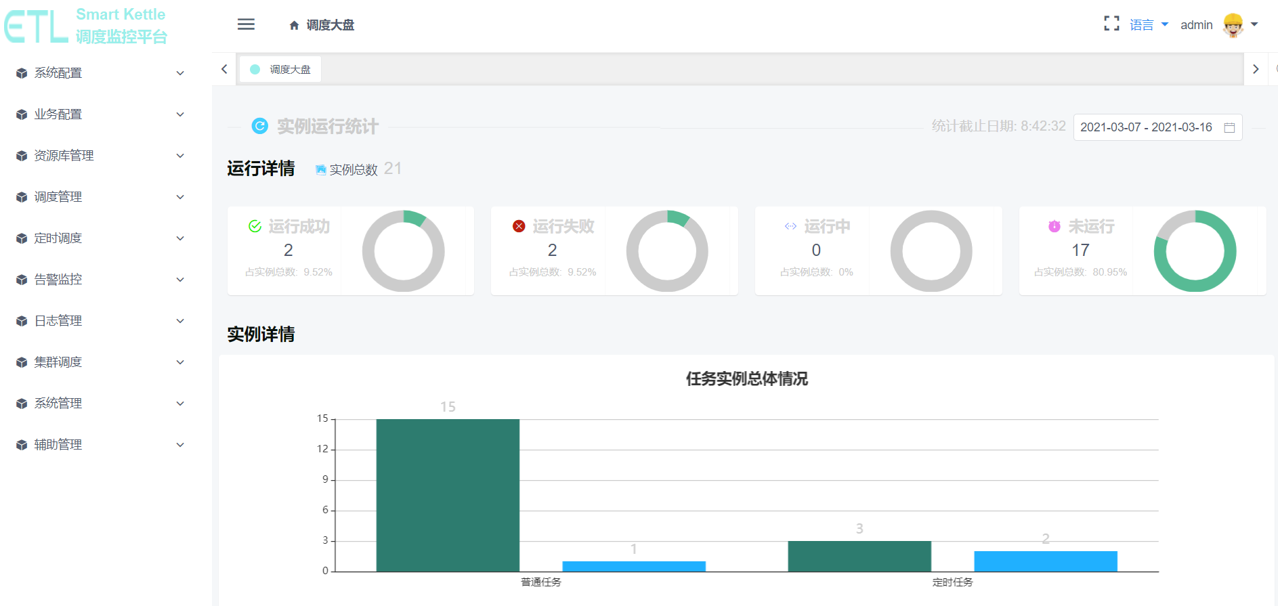Expand the 定时调度 menu chevron
Image resolution: width=1278 pixels, height=606 pixels.
(x=180, y=238)
